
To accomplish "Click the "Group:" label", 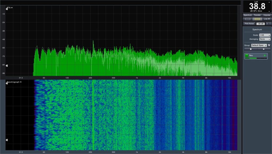I will (247, 45).
